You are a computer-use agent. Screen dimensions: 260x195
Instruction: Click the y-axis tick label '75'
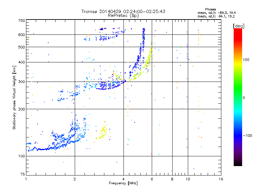(x=23, y=174)
